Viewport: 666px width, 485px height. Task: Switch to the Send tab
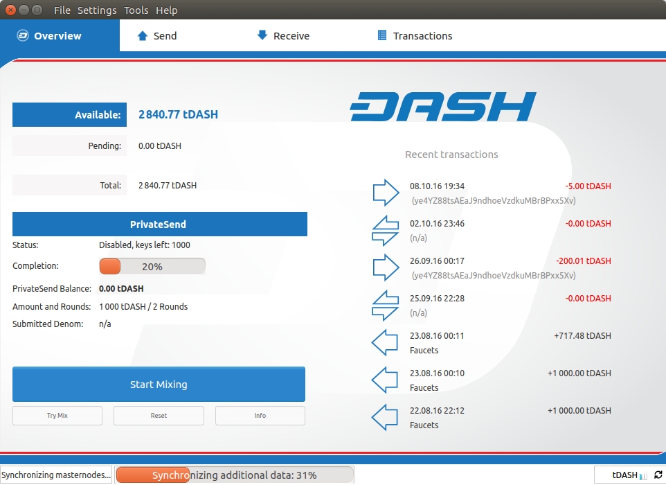179,36
